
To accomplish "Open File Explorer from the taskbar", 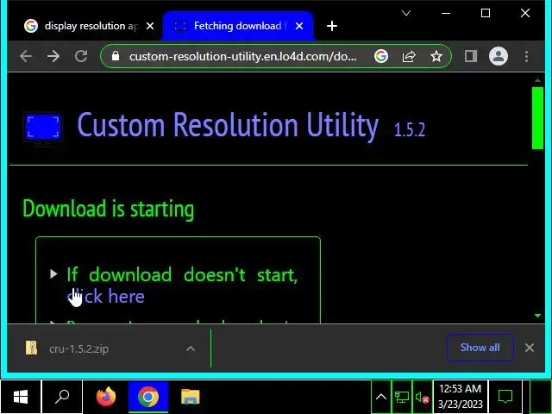I will (x=191, y=397).
